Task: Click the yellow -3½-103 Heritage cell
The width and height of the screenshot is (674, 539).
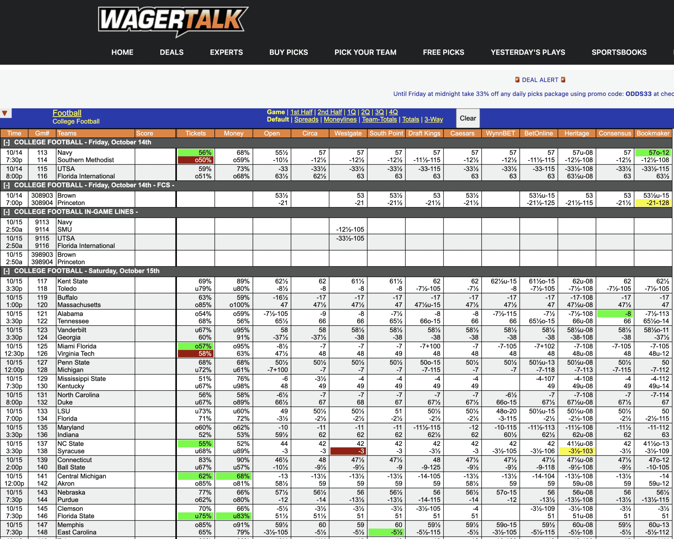Action: 577,451
